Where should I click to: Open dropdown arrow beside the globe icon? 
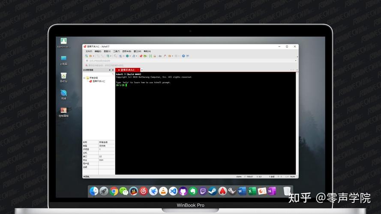(131, 56)
